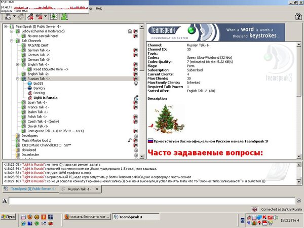Open the contacts manager toolbar icon
Image resolution: width=304 pixels, height=228 pixels.
click(x=65, y=16)
